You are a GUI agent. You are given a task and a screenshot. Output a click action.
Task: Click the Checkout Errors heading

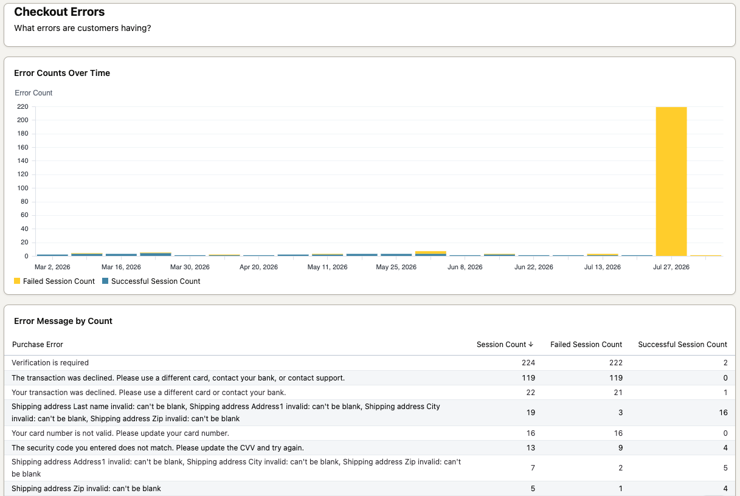click(x=60, y=12)
